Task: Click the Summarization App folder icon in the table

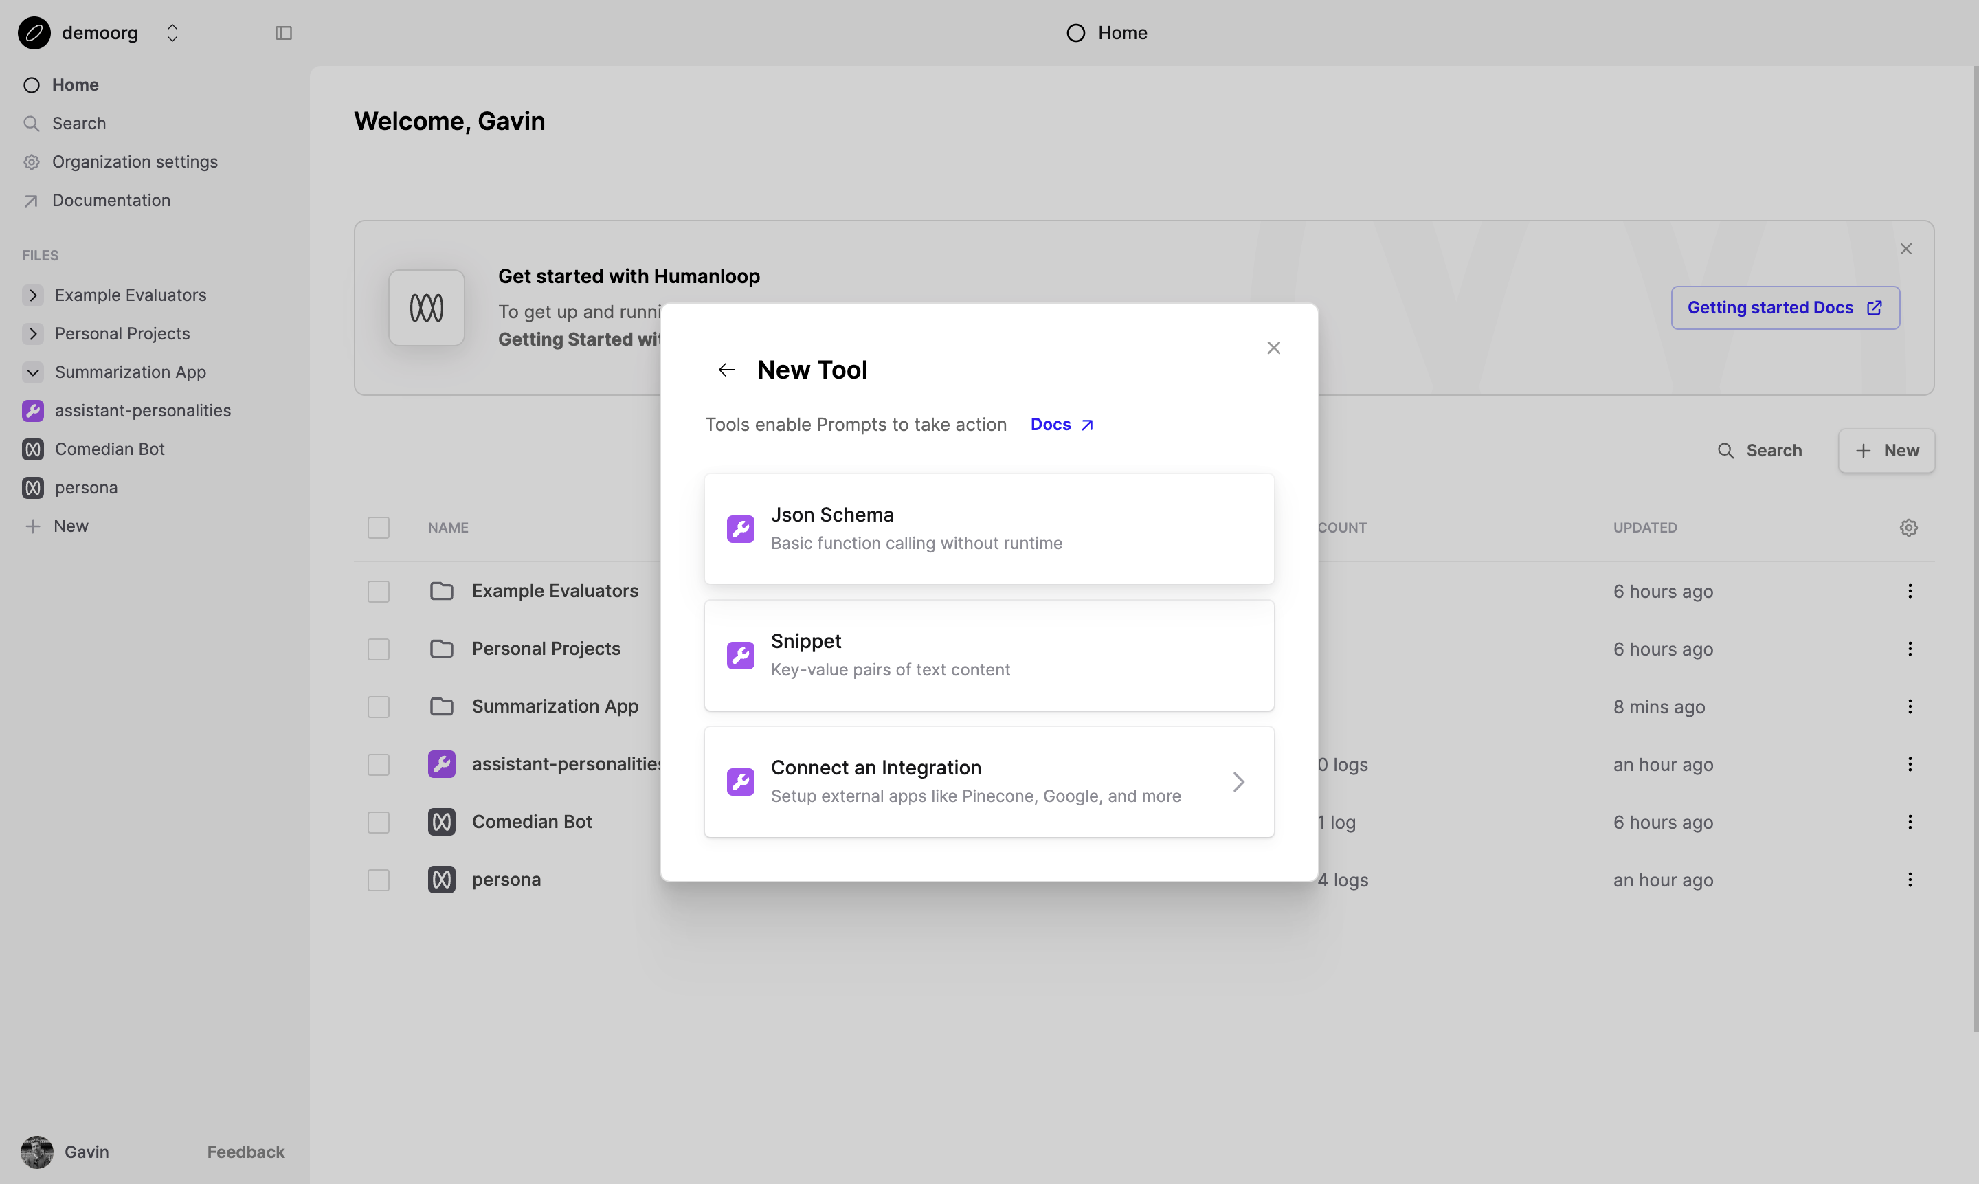Action: (x=441, y=707)
